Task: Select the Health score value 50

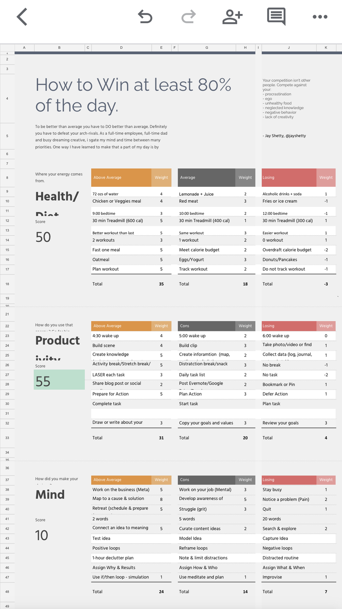Action: pos(43,237)
